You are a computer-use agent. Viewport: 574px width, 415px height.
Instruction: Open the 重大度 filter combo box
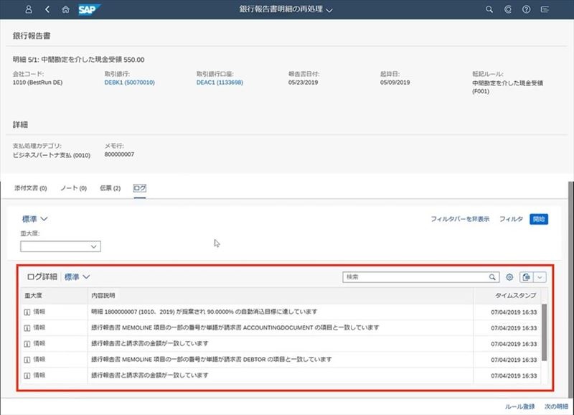pyautogui.click(x=60, y=246)
